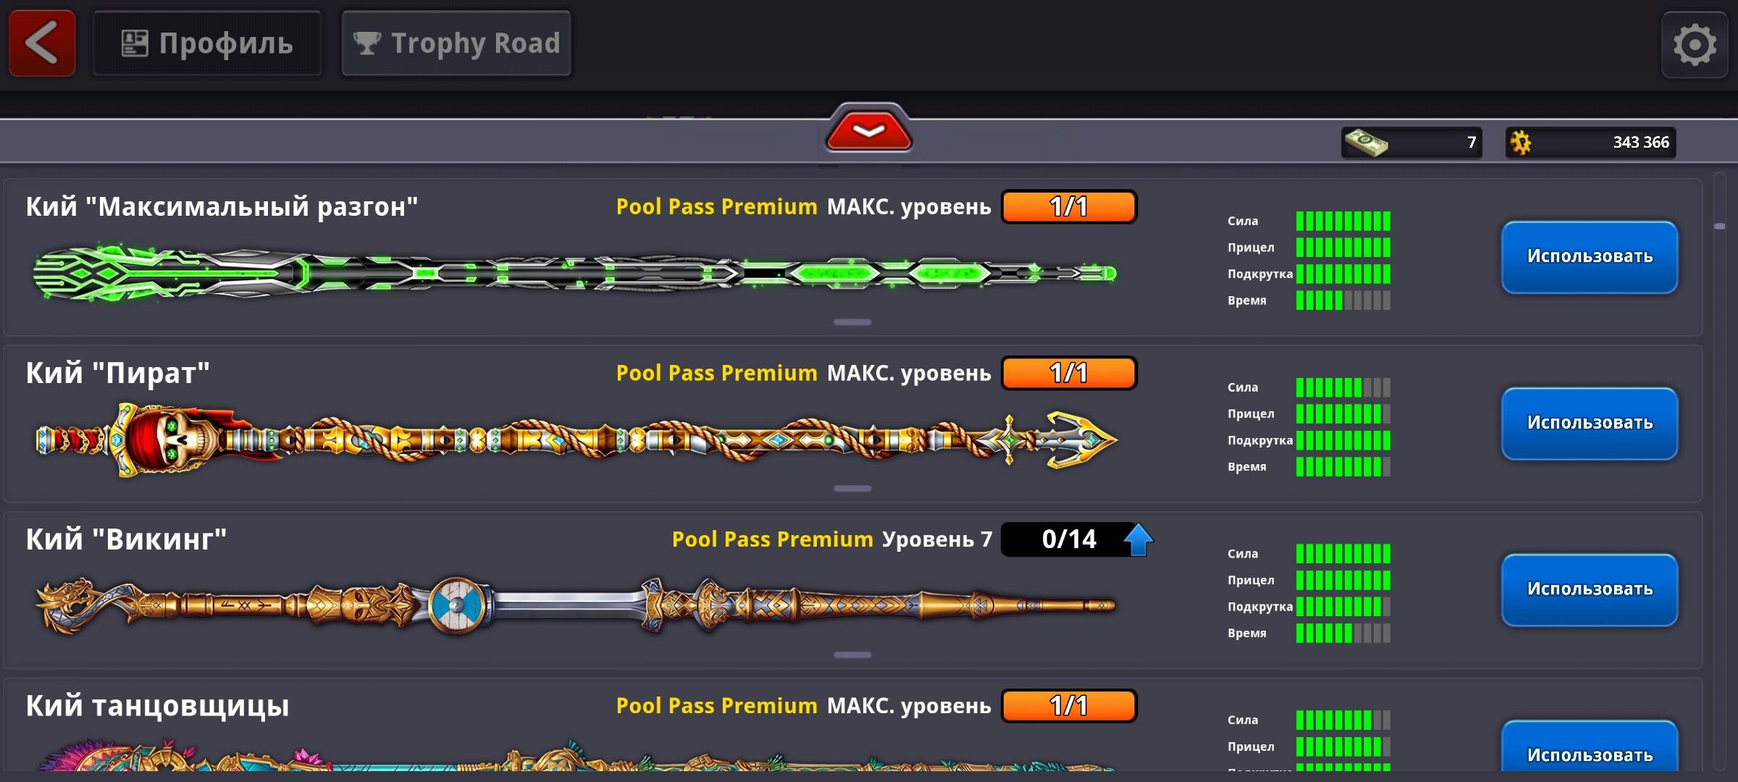The height and width of the screenshot is (782, 1738).
Task: Select the Viking cue image
Action: coord(576,605)
